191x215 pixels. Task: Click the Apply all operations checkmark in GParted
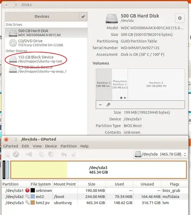pos(74,155)
